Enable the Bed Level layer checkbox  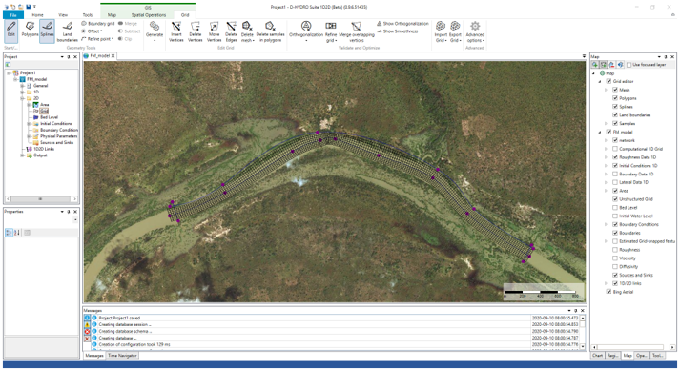(615, 207)
